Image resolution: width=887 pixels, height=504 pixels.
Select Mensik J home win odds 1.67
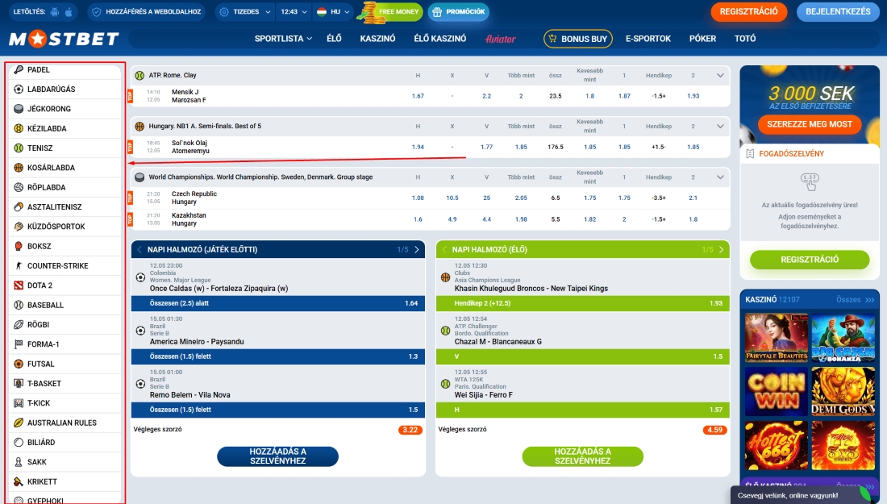[418, 96]
